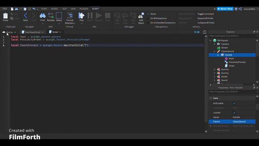
Task: Click the share icon near username
Action: (x=240, y=9)
